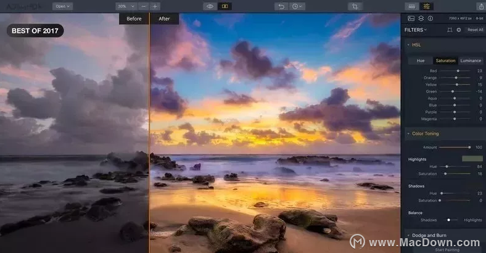Open the history clock dropdown
486x253 pixels.
click(x=297, y=6)
